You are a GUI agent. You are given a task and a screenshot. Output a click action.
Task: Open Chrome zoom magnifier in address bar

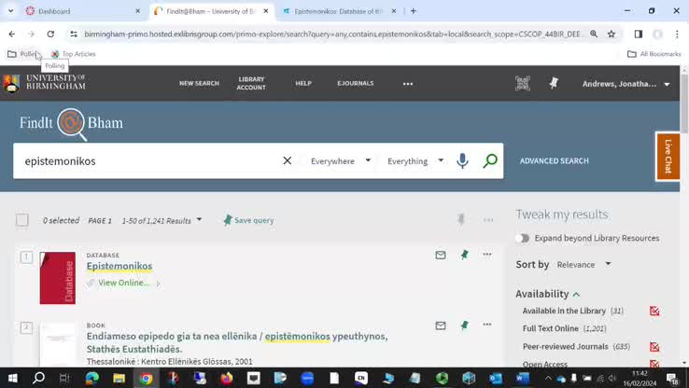[x=594, y=34]
